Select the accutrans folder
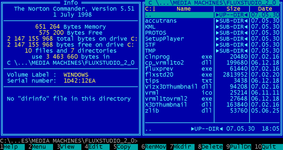 click(212, 21)
